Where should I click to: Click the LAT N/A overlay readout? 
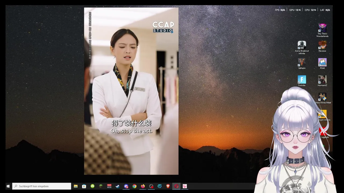pos(325,10)
